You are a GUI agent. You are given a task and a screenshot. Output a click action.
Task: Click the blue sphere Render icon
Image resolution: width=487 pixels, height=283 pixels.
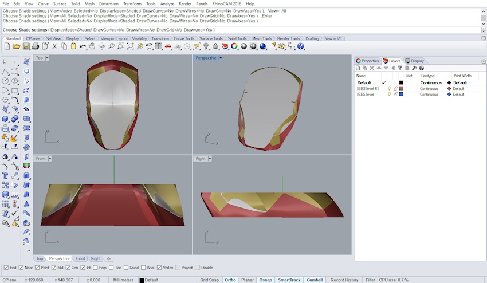pos(263,46)
